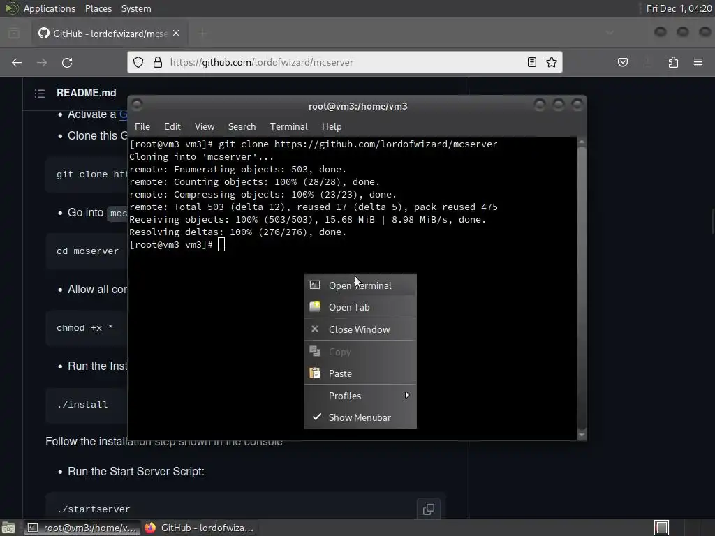
Task: Click 'cd mcserver' code text
Action: (87, 251)
